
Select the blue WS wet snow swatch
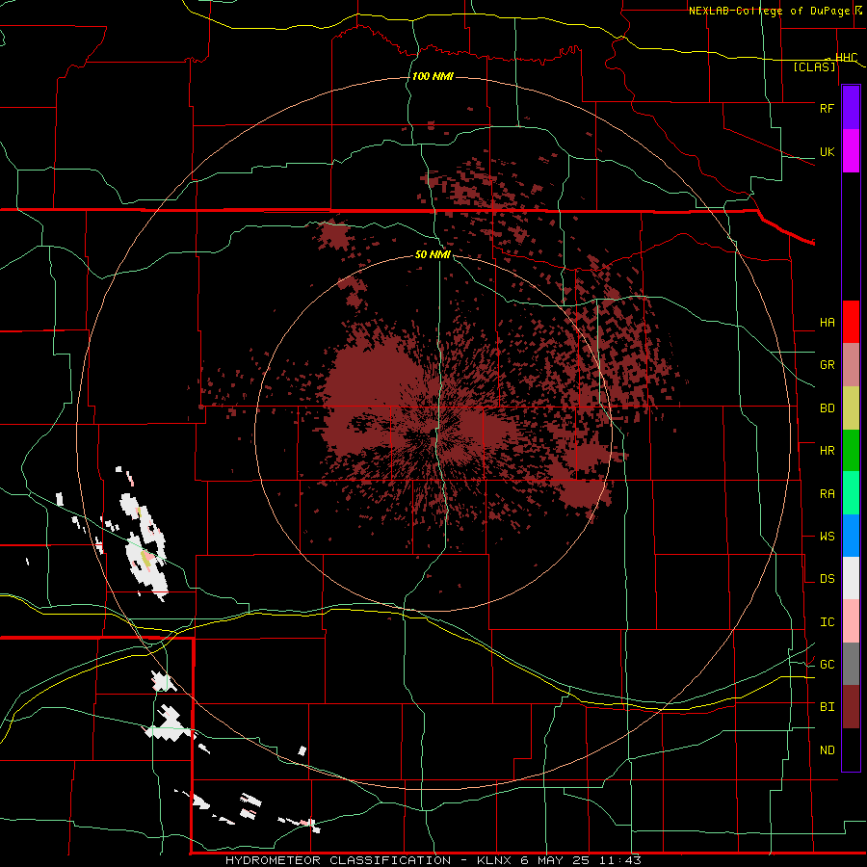(851, 536)
